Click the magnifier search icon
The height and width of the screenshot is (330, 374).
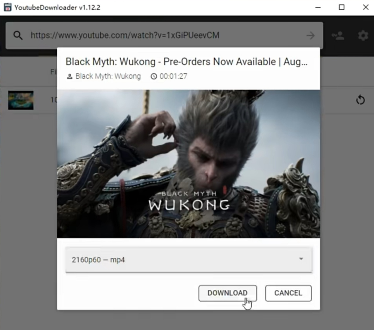[x=18, y=36]
